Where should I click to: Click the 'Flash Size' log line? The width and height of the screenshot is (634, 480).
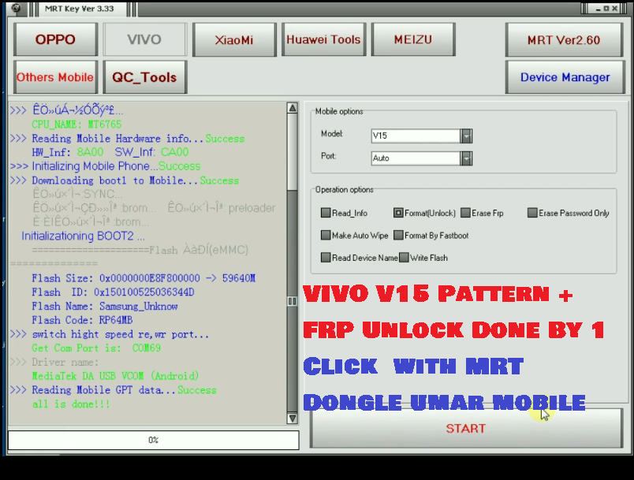click(144, 278)
